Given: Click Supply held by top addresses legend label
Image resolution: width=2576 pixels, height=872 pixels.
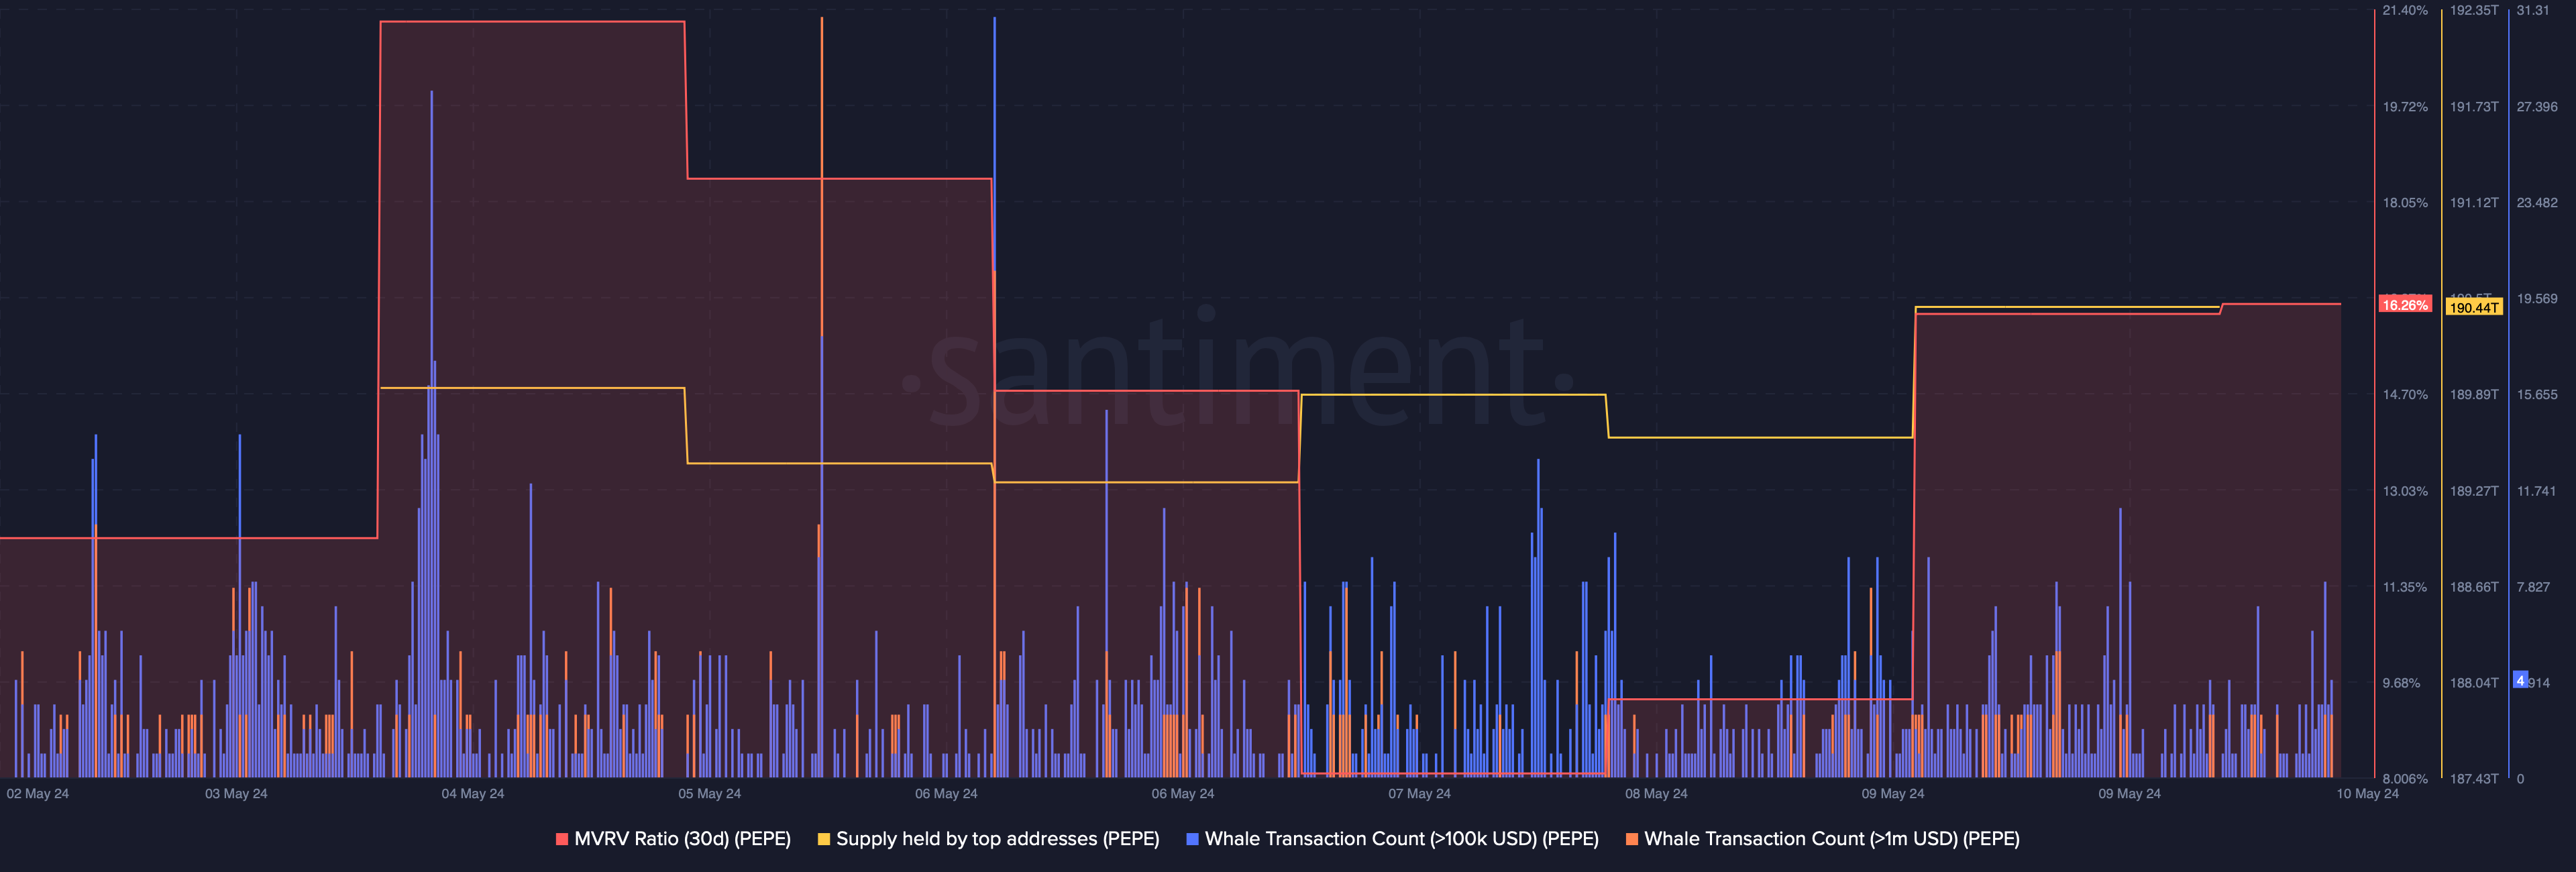Looking at the screenshot, I should click(x=997, y=839).
